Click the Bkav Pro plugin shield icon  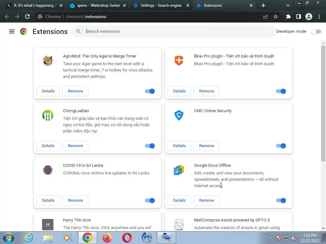coord(179,61)
